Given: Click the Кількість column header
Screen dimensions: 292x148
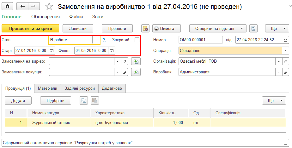Looking at the screenshot, I should point(171,113).
